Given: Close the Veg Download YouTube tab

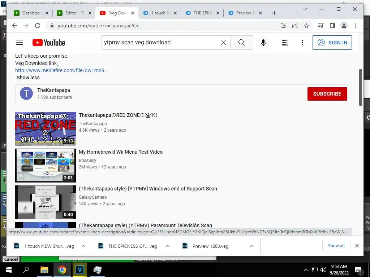Looking at the screenshot, I should tap(133, 13).
